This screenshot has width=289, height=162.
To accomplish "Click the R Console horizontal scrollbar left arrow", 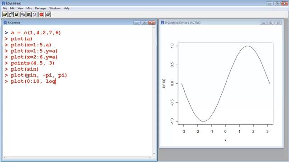I will coord(5,157).
